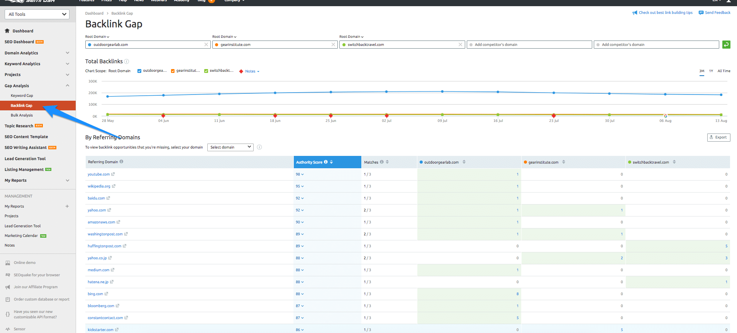The height and width of the screenshot is (333, 737).
Task: Clear the outdoorgearlab.com domain field
Action: (206, 45)
